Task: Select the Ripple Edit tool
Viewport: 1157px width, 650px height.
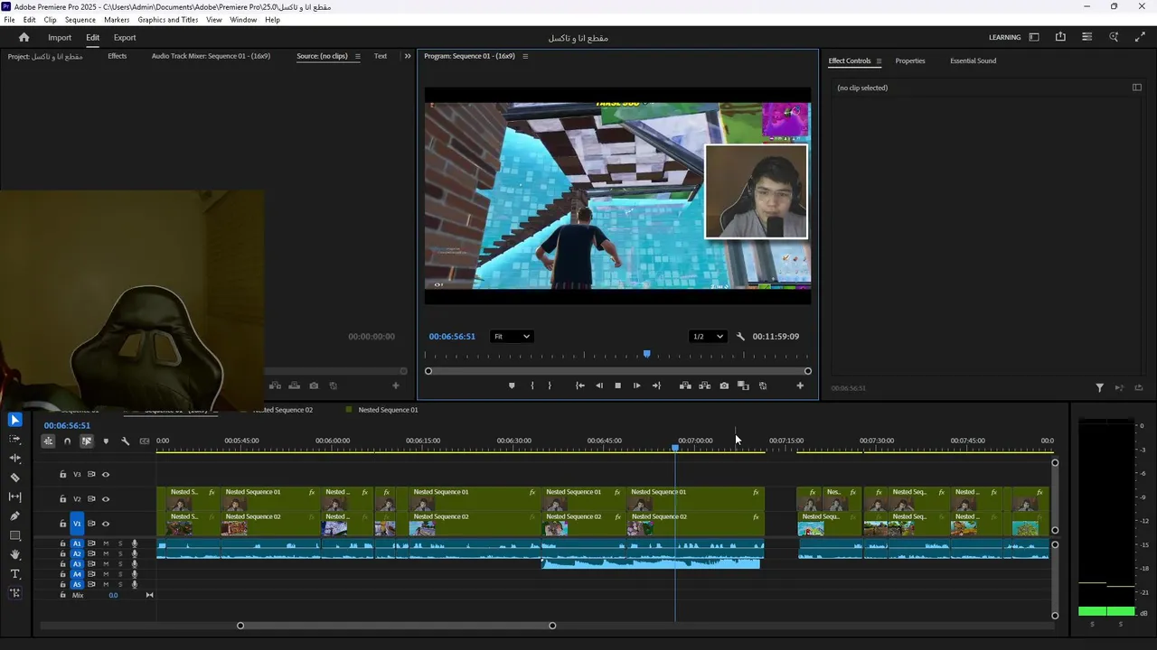Action: pos(14,459)
